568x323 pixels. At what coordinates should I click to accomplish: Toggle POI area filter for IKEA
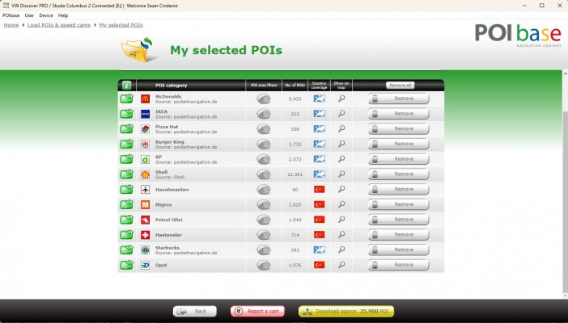tap(264, 114)
